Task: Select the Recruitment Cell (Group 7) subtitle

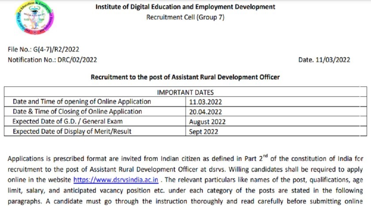Action: (185, 17)
